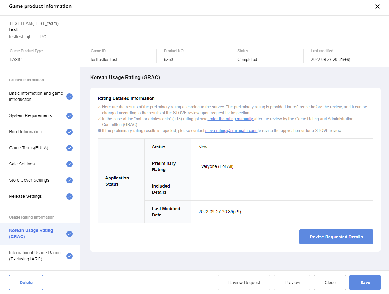Select Korean Usage Rating (GRAC) menu item
The image size is (389, 294).
pos(40,233)
